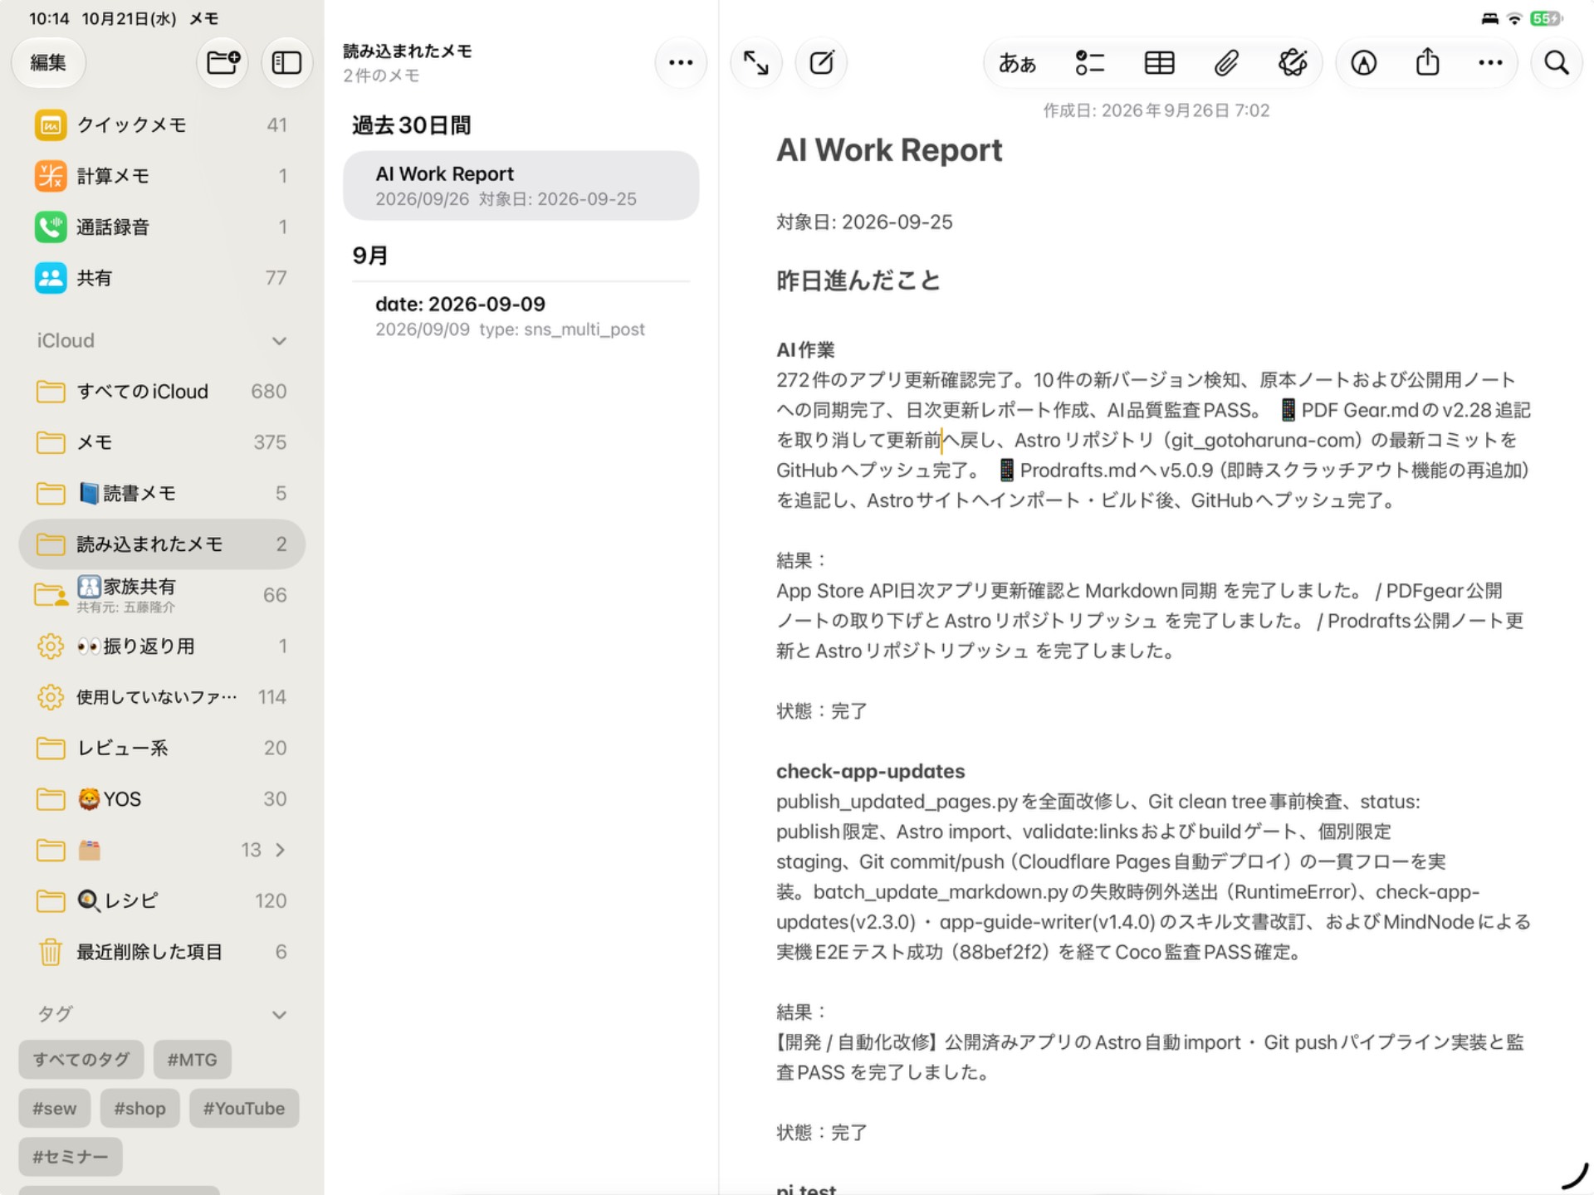
Task: Open the 家族共有 shared folder
Action: [x=162, y=595]
